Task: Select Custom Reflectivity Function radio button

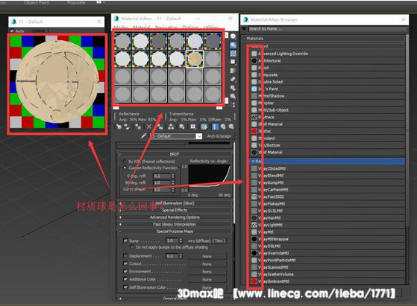Action: [x=125, y=168]
